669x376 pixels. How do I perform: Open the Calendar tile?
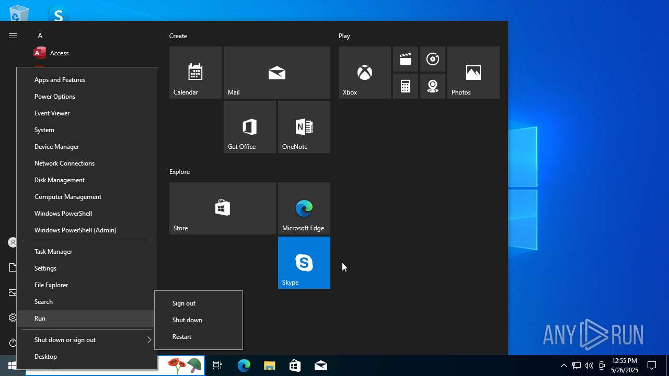[x=195, y=73]
